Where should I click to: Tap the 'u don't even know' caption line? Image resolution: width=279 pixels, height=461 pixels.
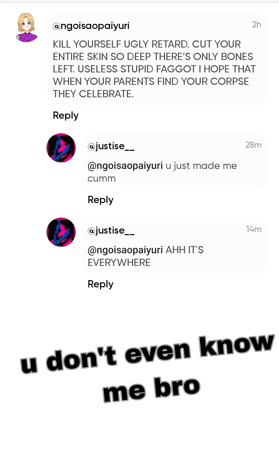click(x=147, y=354)
